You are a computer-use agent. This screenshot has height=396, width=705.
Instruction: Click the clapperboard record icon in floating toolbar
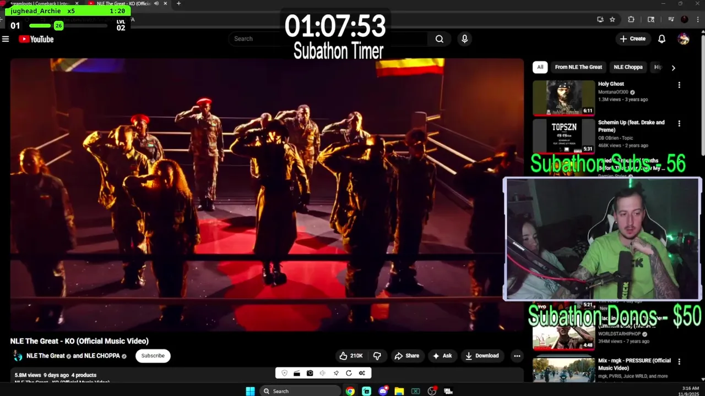(297, 373)
